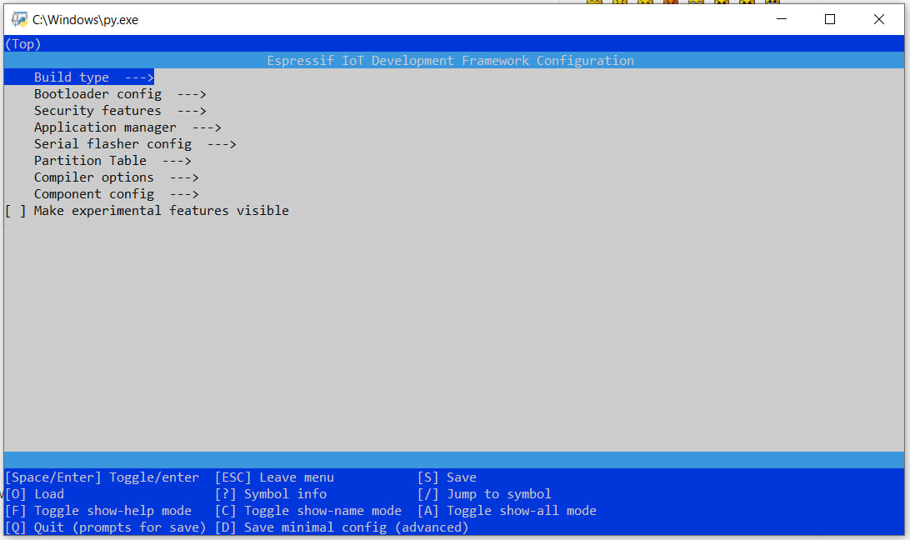Minimize the py.exe window
The width and height of the screenshot is (910, 540).
point(782,19)
